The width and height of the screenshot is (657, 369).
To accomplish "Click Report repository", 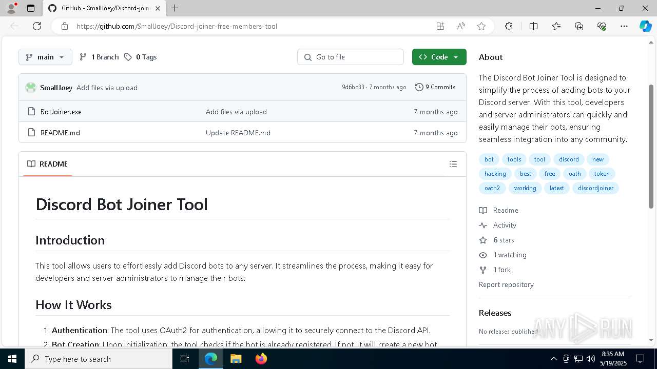I will click(x=506, y=284).
